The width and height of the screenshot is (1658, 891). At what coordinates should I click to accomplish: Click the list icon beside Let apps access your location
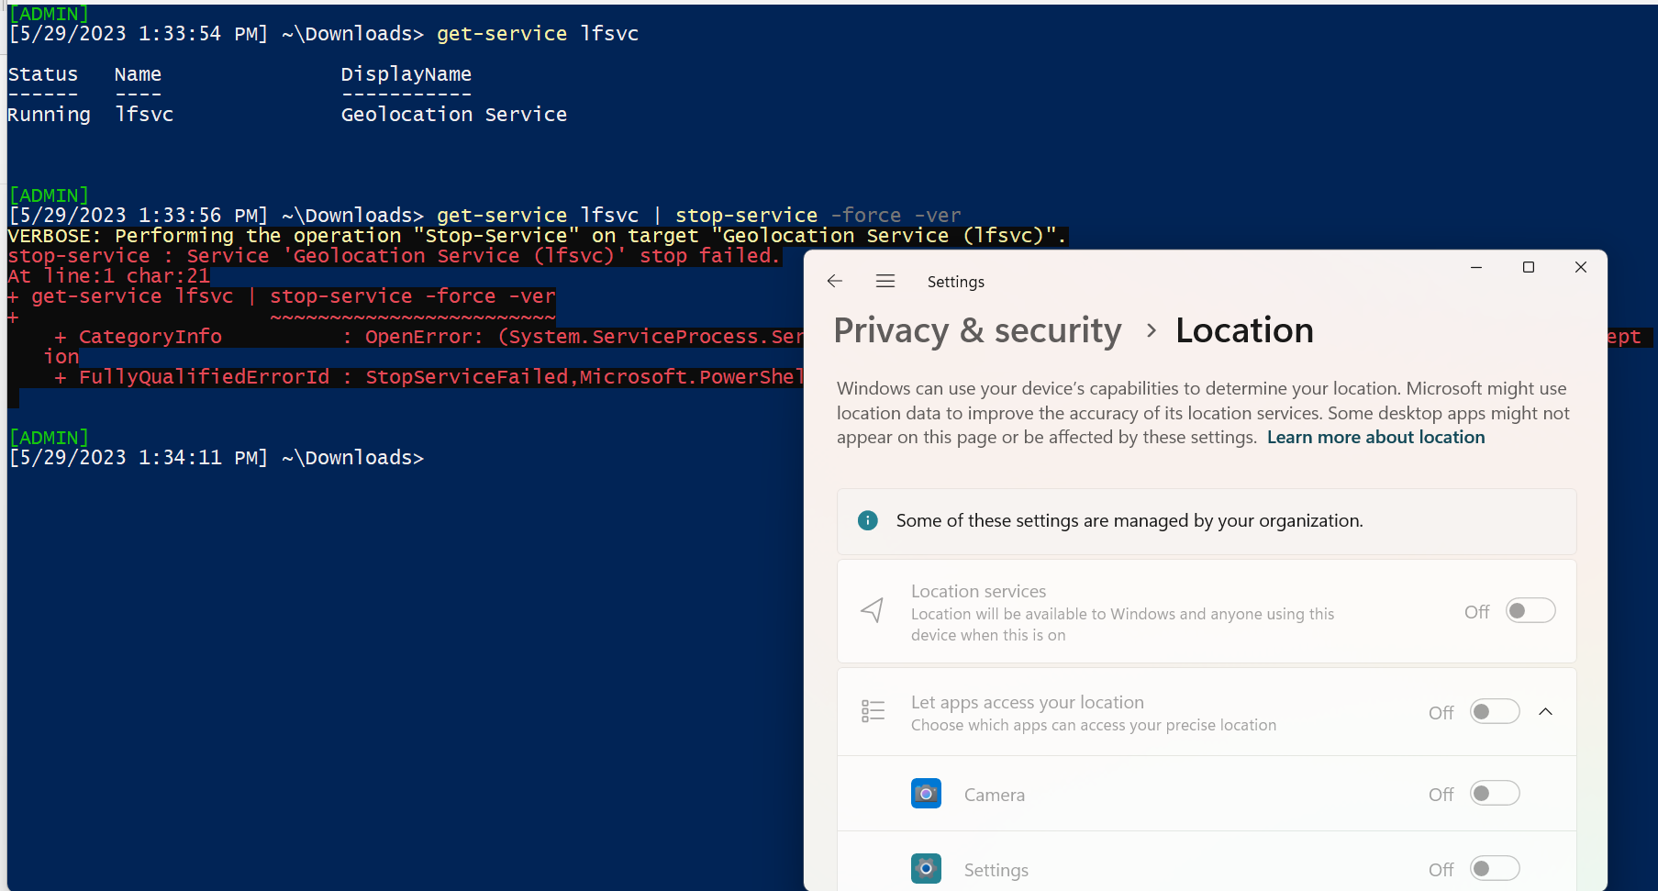click(873, 711)
